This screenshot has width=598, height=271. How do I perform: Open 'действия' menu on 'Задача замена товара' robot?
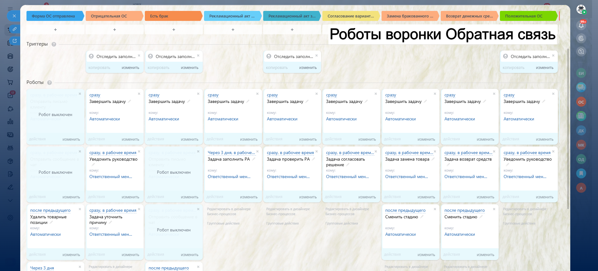point(392,197)
